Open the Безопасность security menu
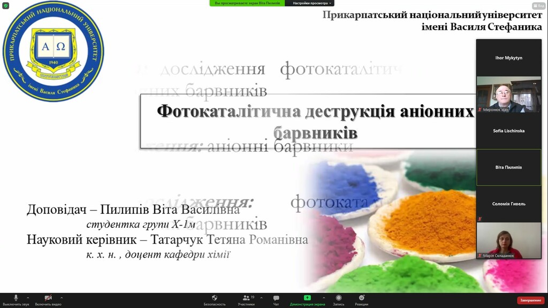Viewport: 548px width, 308px height. [215, 300]
